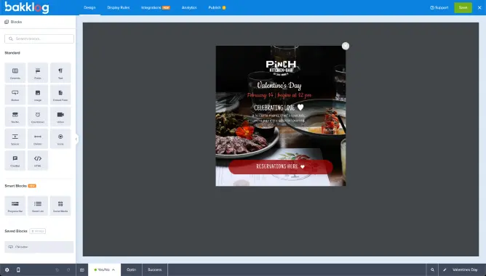Screen dimensions: 486x276
Task: Select the Columns block
Action: coord(15,73)
